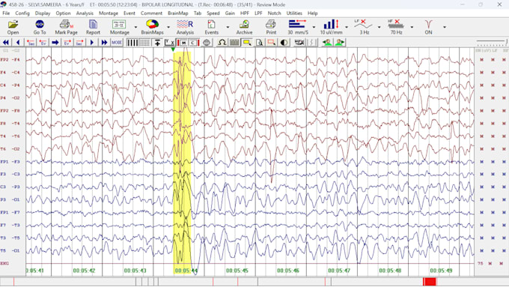Click the impedance omega icon
The width and height of the screenshot is (509, 287).
[x=222, y=43]
